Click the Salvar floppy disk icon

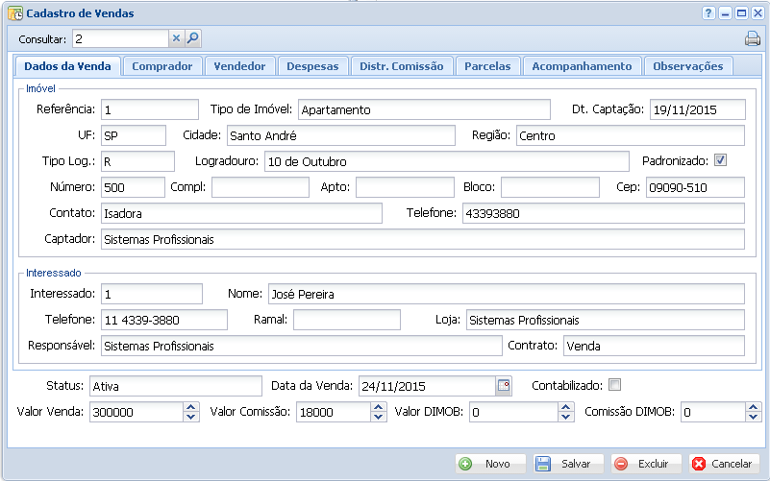543,464
